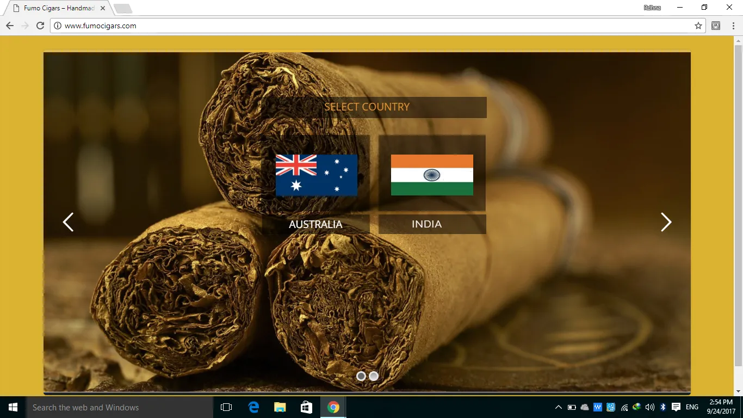Click the previous slide arrow

[x=68, y=222]
